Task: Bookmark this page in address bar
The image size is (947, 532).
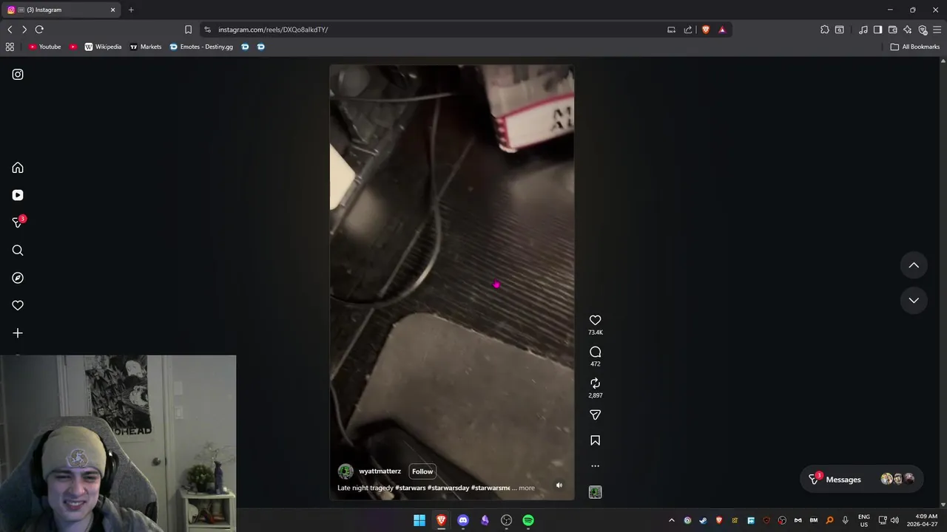Action: pos(188,30)
